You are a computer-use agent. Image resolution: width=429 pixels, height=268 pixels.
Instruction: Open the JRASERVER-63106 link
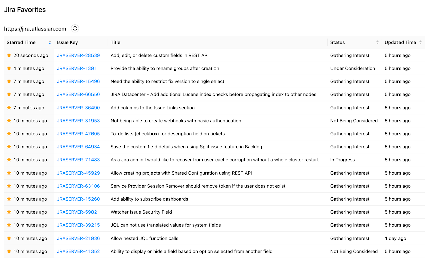pos(78,186)
